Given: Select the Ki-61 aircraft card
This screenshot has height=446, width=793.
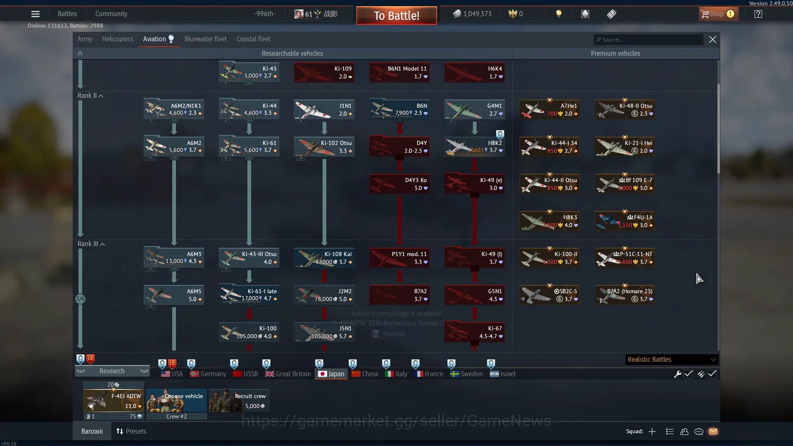Looking at the screenshot, I should pyautogui.click(x=249, y=147).
